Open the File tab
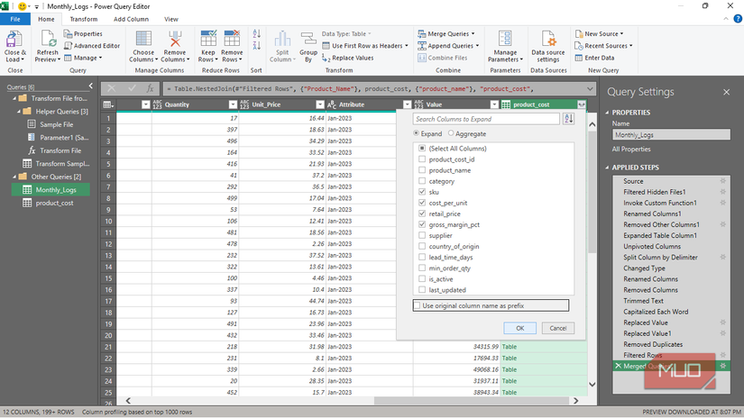The height and width of the screenshot is (418, 744). [15, 19]
